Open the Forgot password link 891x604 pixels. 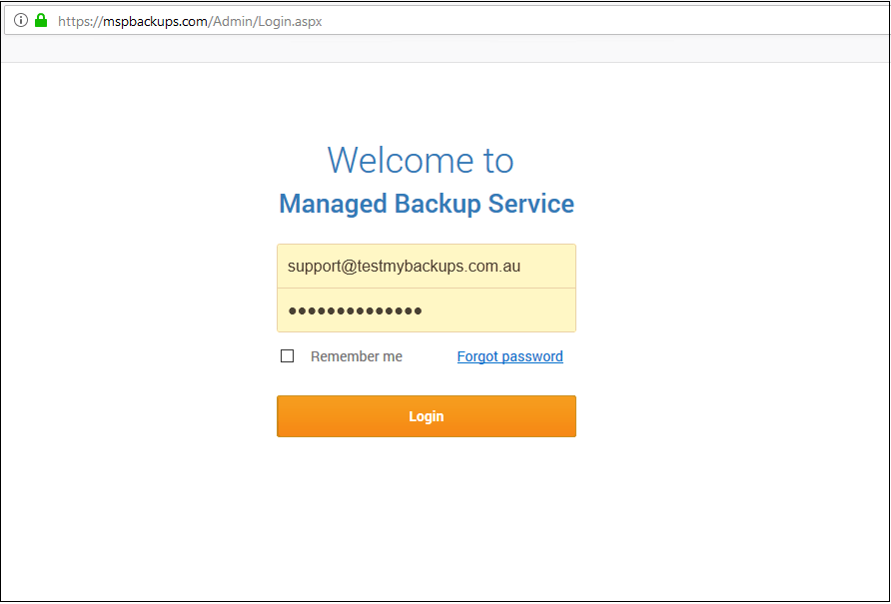click(x=509, y=356)
